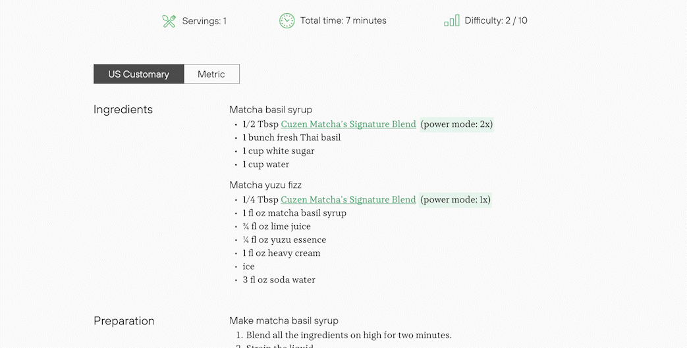Select the Matcha basil syrup subheading
The height and width of the screenshot is (348, 687).
pyautogui.click(x=271, y=109)
